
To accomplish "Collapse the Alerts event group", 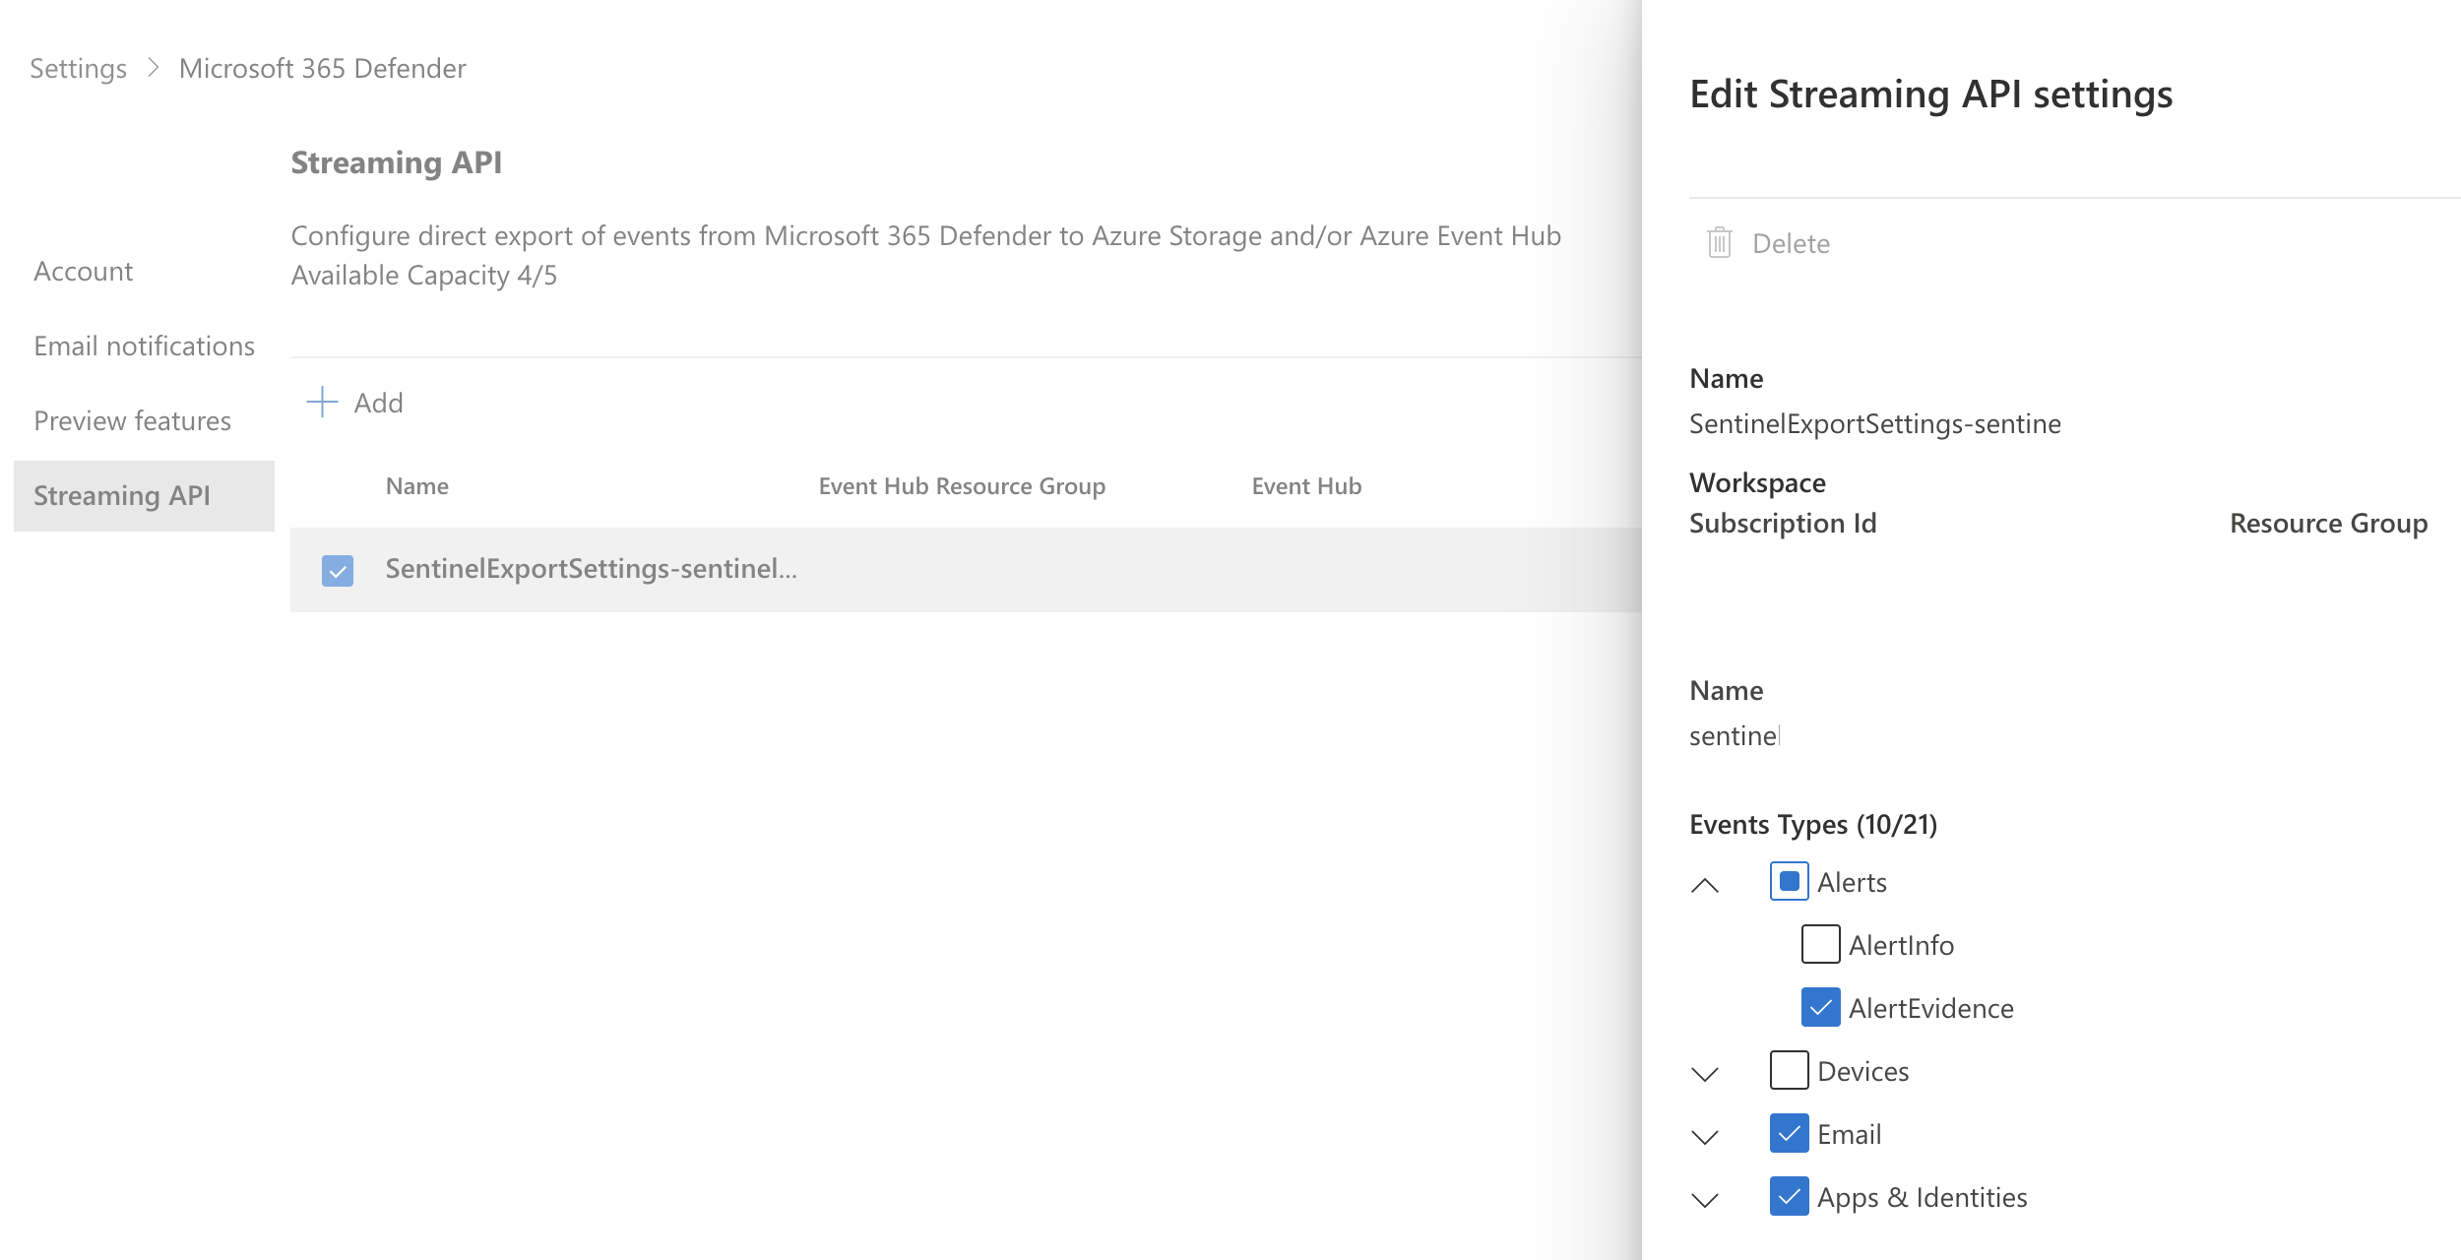I will click(1706, 884).
